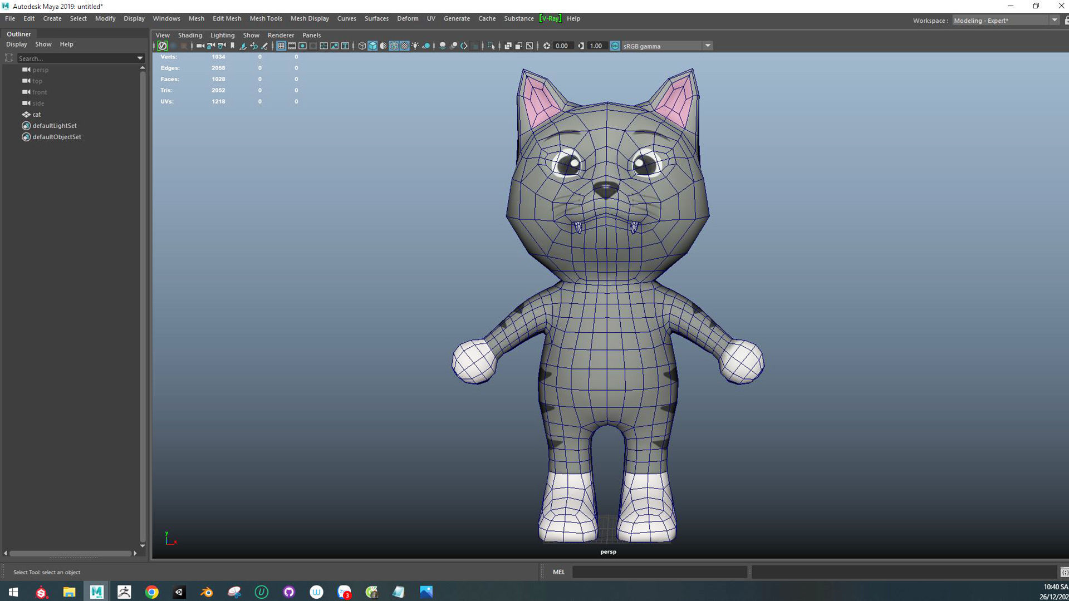Toggle the Resolution Gate display
Viewport: 1069px width, 601px height.
302,46
